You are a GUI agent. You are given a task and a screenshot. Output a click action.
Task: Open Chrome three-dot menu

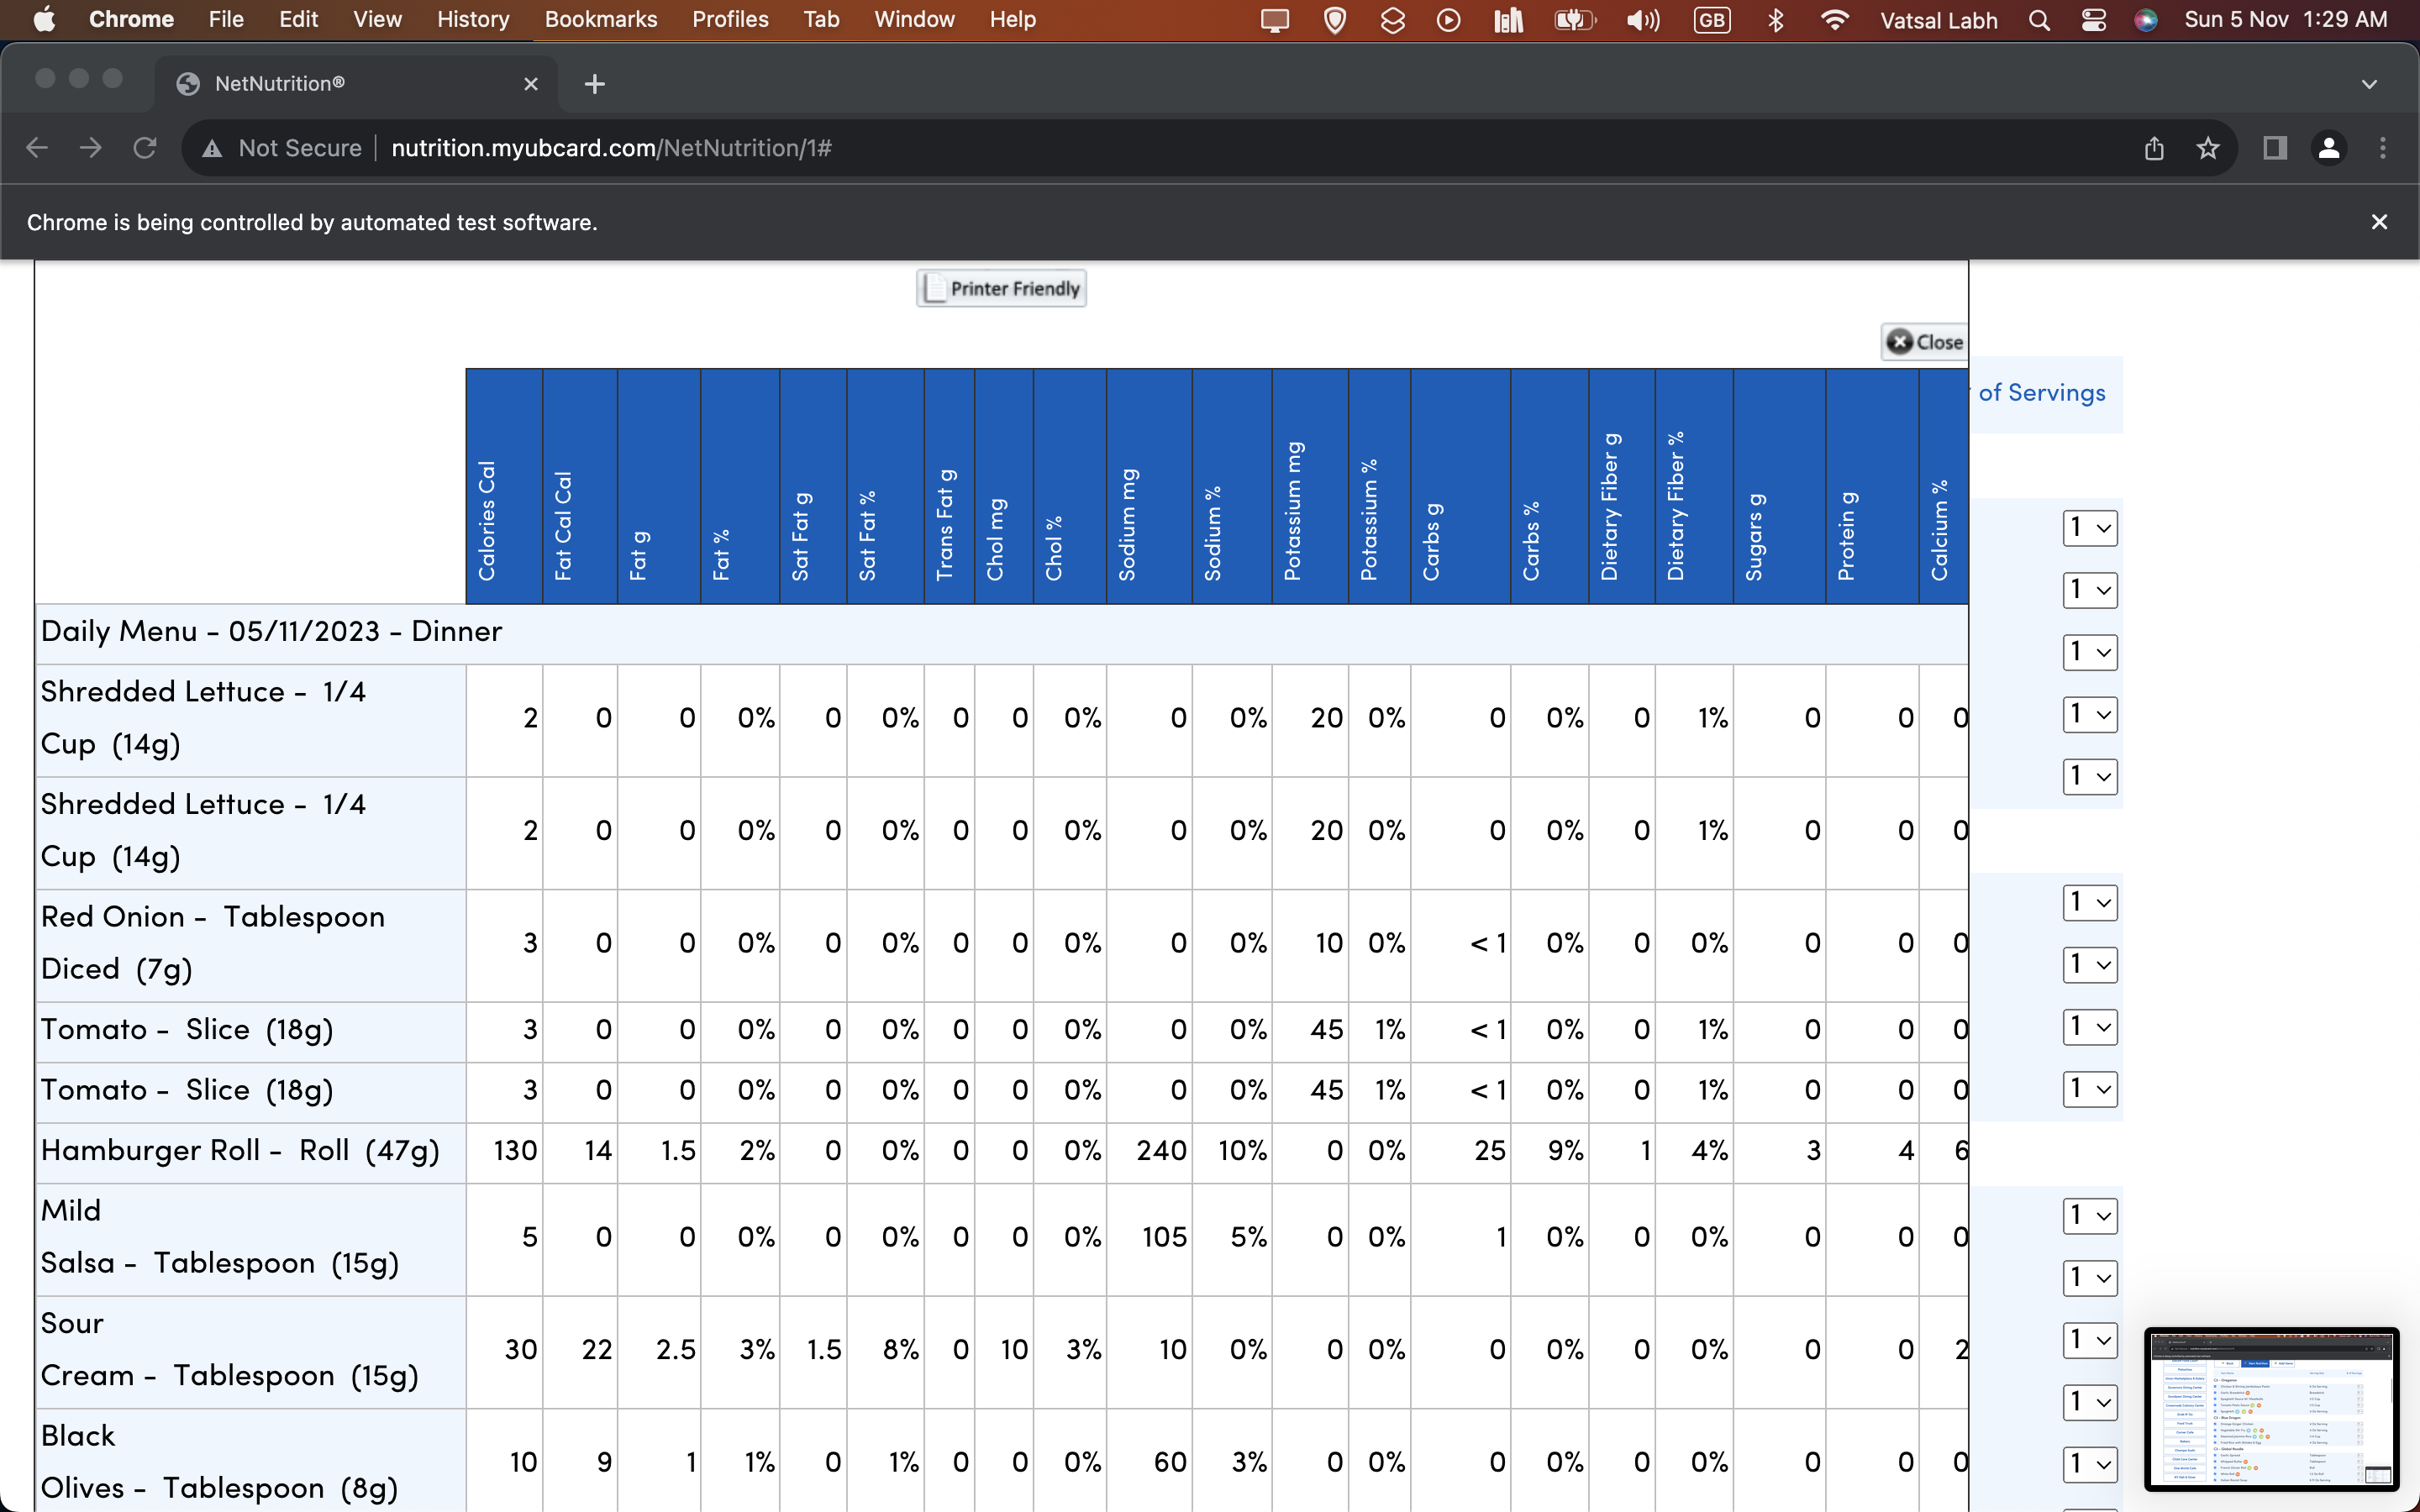coord(2382,148)
